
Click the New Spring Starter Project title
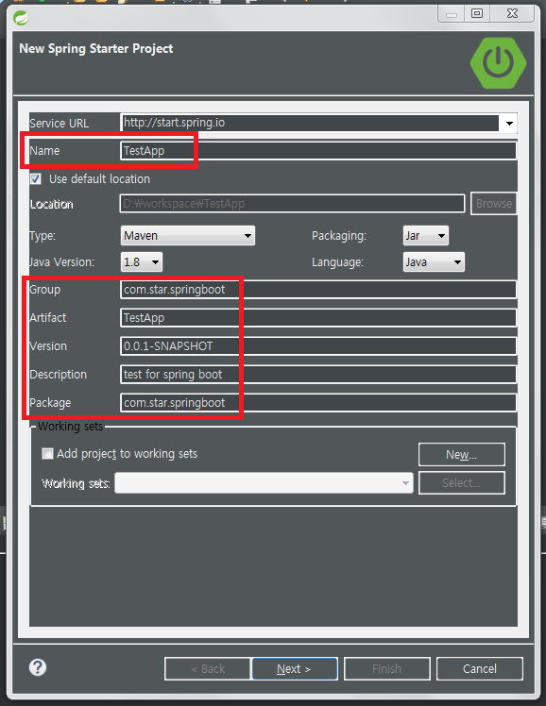[96, 49]
